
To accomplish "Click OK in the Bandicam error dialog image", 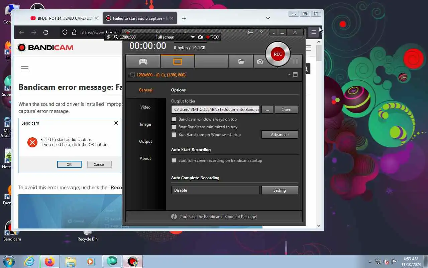I will pos(69,164).
